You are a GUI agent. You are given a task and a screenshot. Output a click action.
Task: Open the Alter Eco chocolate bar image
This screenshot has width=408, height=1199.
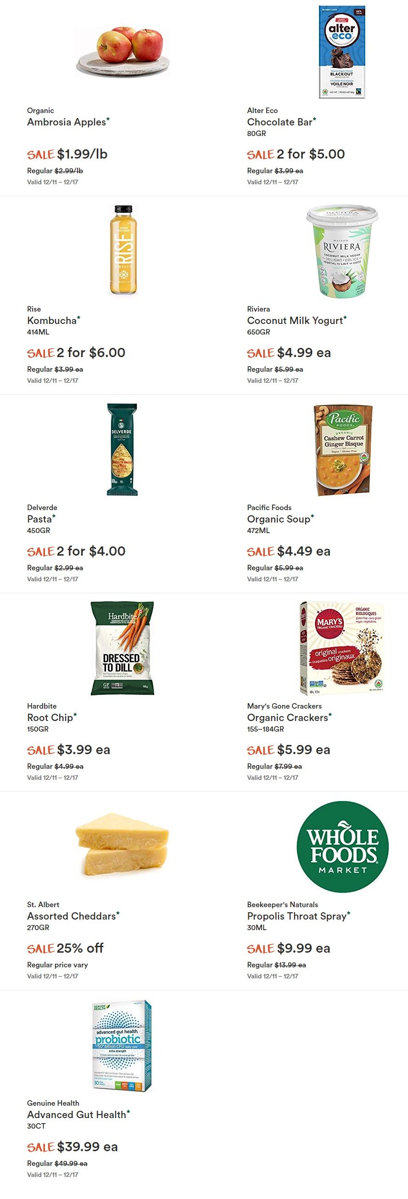(x=342, y=51)
